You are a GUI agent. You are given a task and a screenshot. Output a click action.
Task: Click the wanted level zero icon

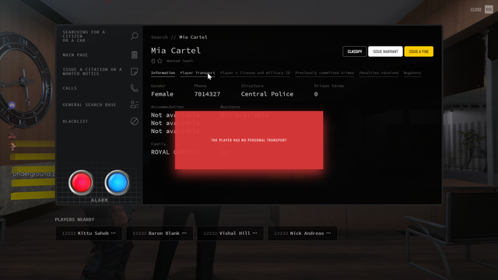coord(153,61)
